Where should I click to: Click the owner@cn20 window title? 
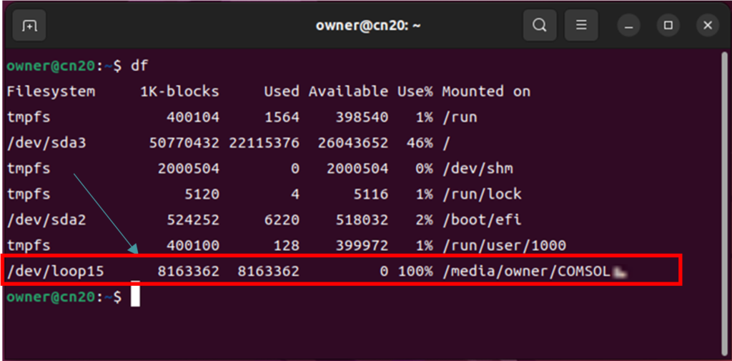point(367,26)
